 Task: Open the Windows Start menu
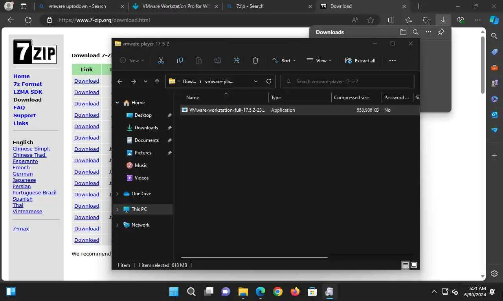pos(174,292)
